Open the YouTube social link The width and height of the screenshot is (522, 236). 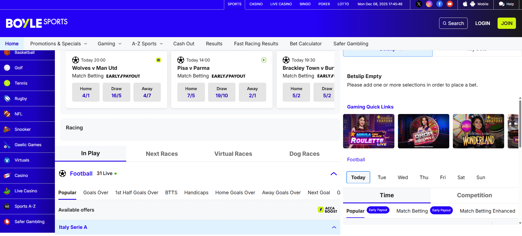point(450,4)
